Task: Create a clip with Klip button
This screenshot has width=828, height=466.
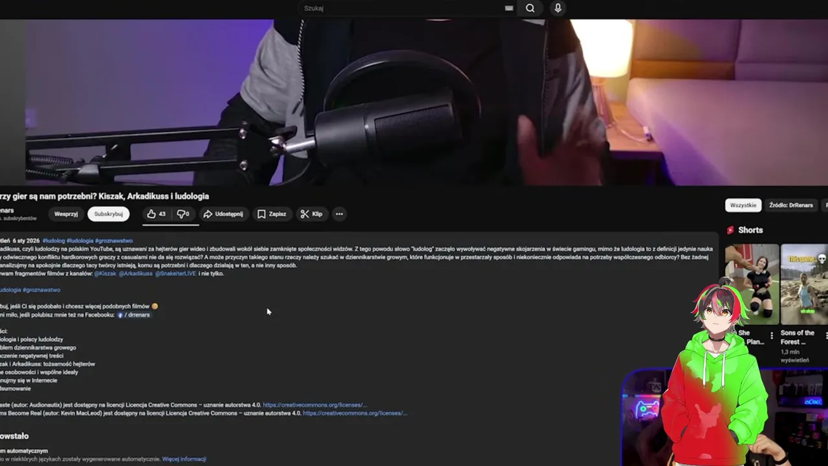Action: [x=312, y=214]
